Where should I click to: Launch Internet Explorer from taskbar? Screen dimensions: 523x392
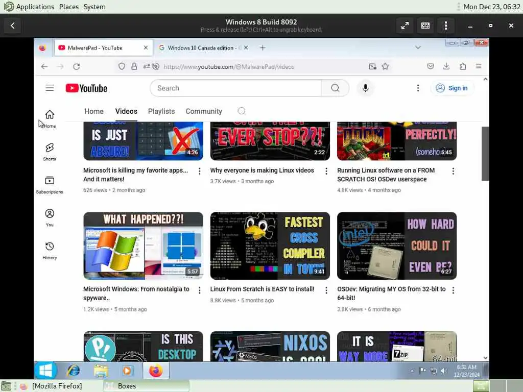[74, 371]
